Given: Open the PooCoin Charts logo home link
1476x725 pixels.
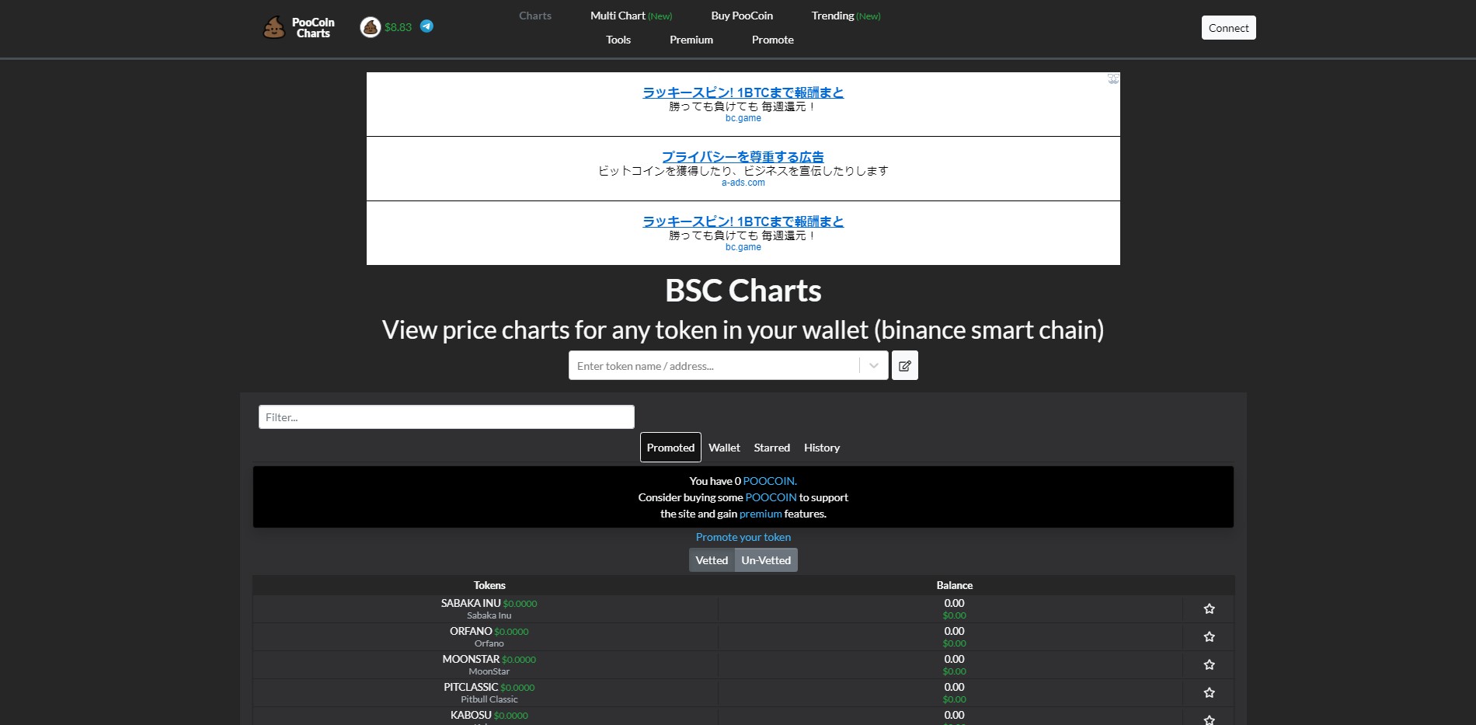Looking at the screenshot, I should 299,27.
